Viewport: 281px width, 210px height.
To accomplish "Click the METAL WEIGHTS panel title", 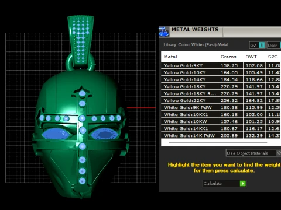I will (195, 29).
